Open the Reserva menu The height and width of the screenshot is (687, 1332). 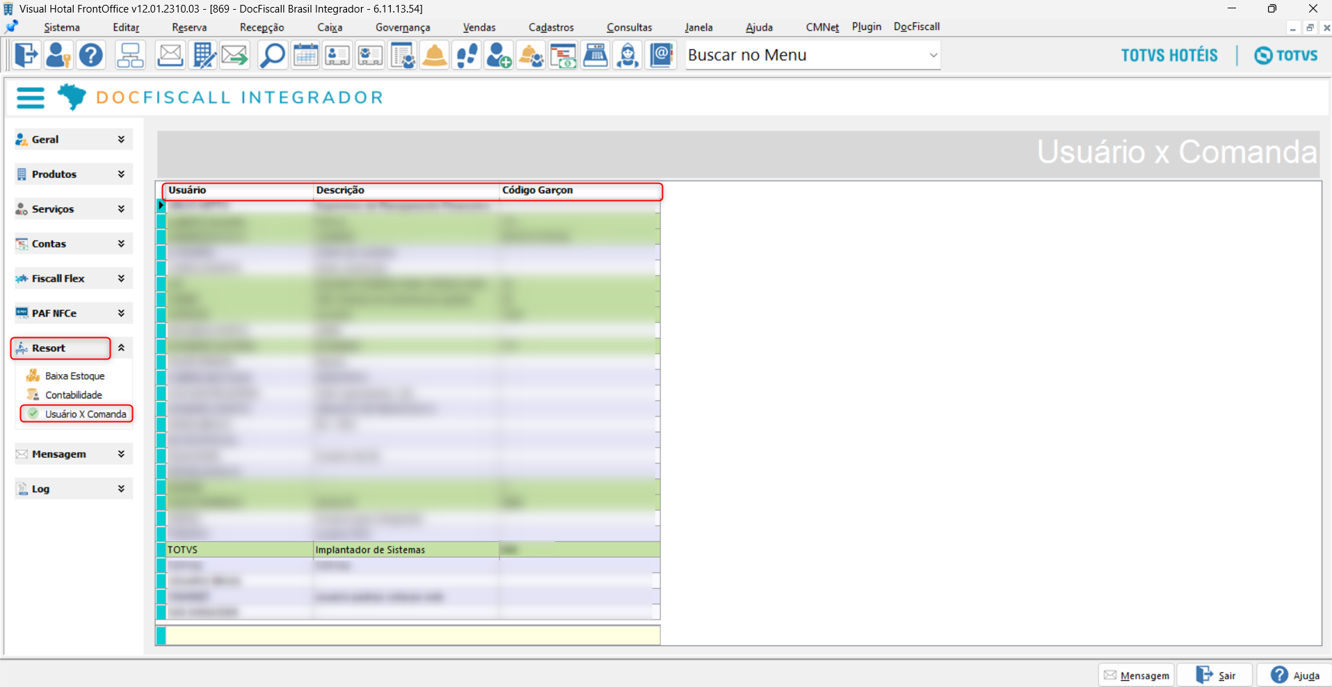(189, 27)
